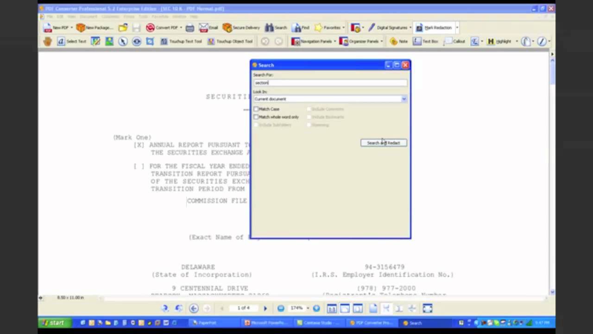Click the Navigation Panels icon
This screenshot has height=334, width=593.
point(296,41)
